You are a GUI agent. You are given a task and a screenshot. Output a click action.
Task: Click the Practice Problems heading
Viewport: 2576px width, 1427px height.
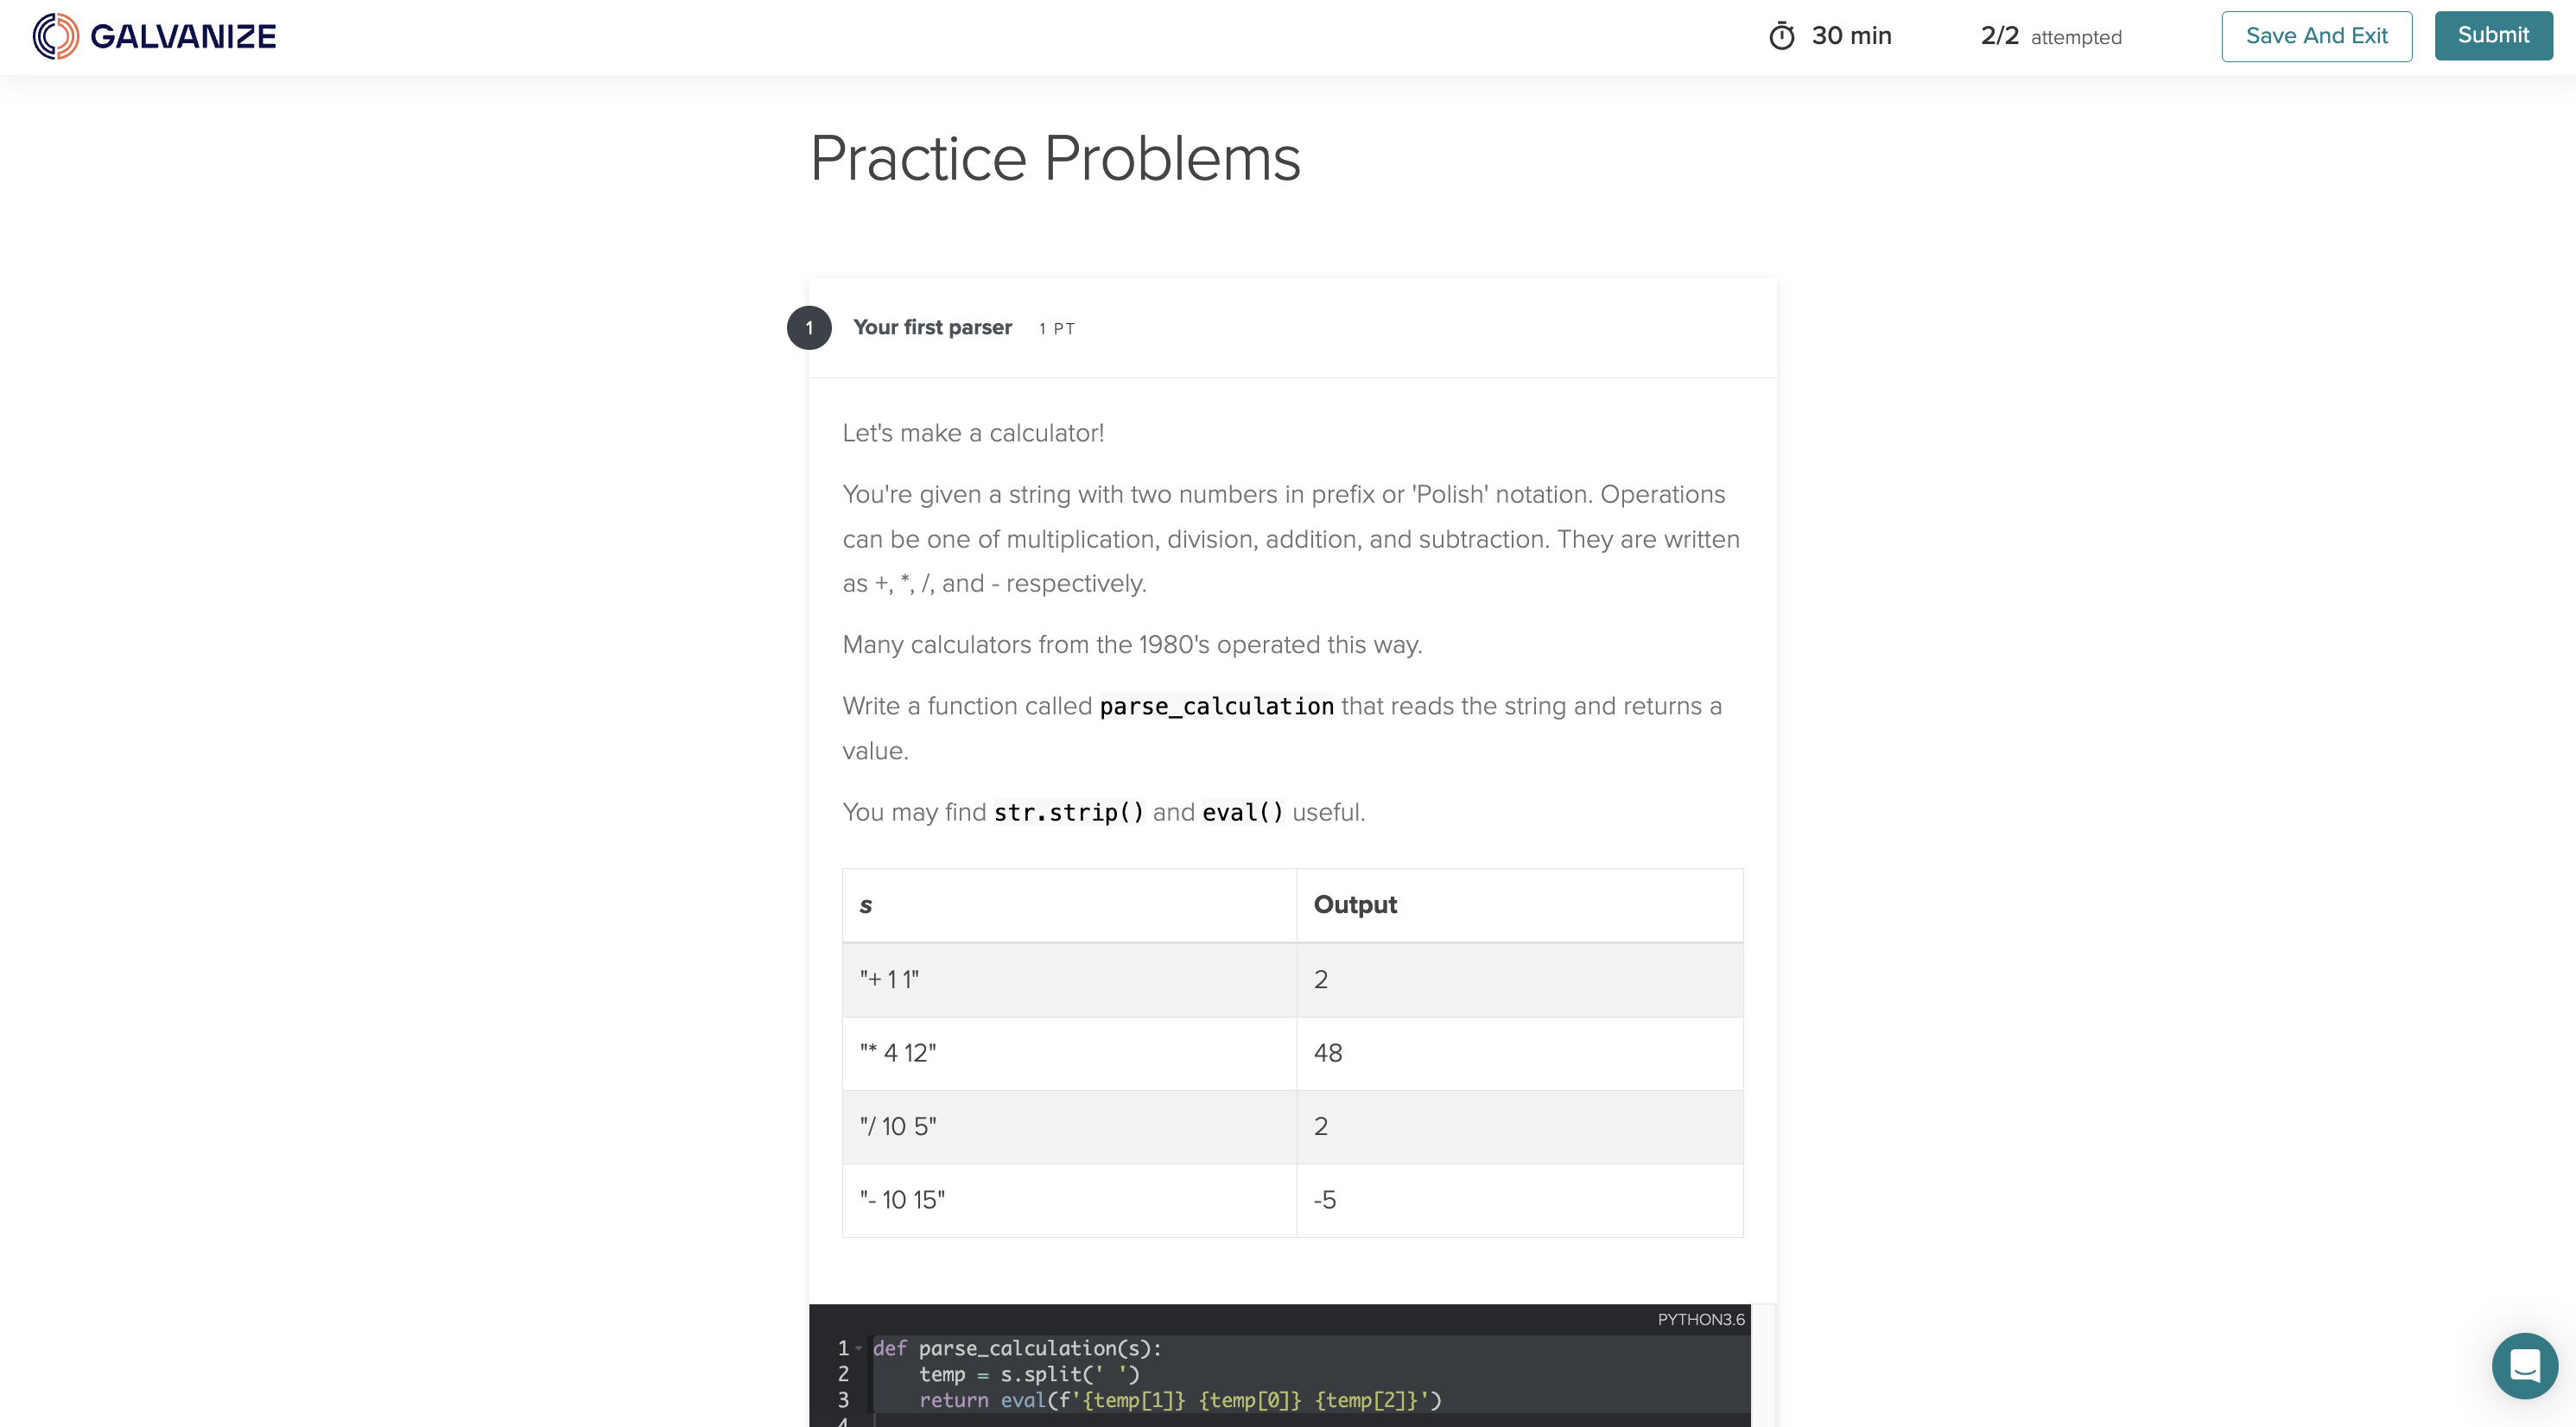[x=1055, y=158]
